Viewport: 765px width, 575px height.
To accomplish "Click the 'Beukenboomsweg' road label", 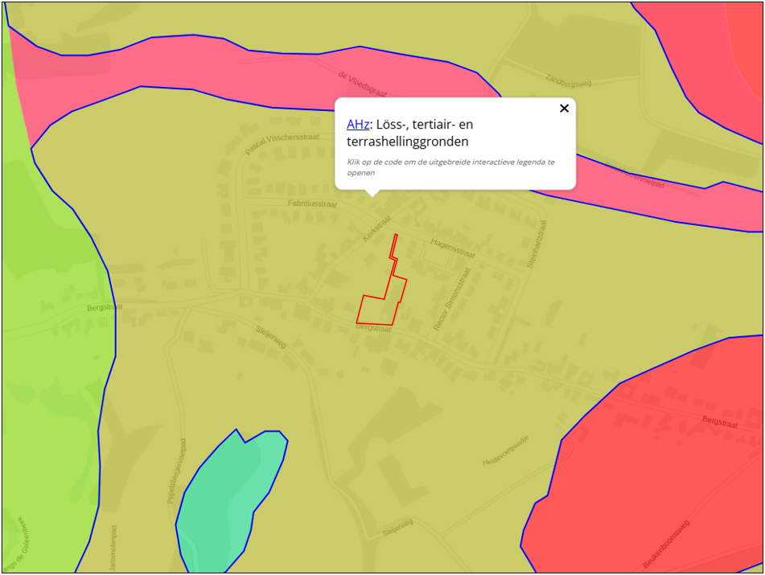I will (x=666, y=544).
